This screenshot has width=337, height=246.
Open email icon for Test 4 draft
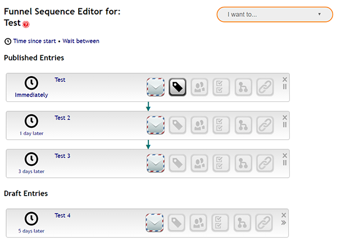click(x=154, y=222)
